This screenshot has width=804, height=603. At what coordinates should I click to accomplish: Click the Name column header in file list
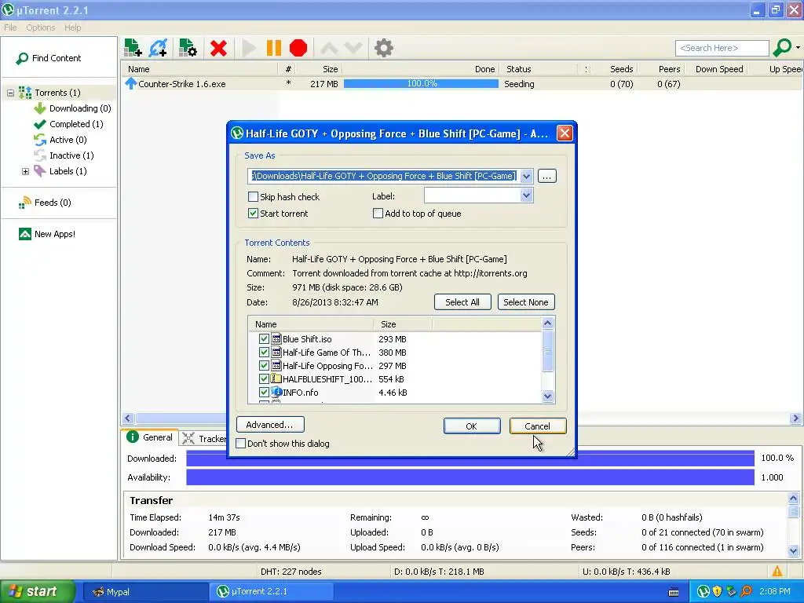(x=311, y=324)
